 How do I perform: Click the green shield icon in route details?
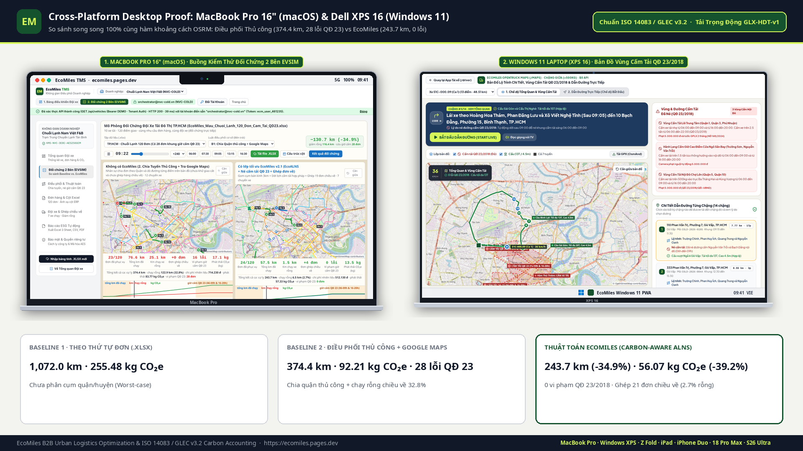point(754,209)
